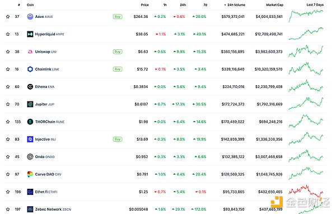Star Jupiter as a favorite
336x214 pixels.
[x=8, y=104]
